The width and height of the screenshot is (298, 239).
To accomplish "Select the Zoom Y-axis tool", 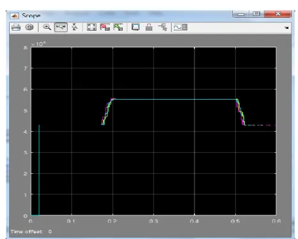I will click(x=75, y=27).
